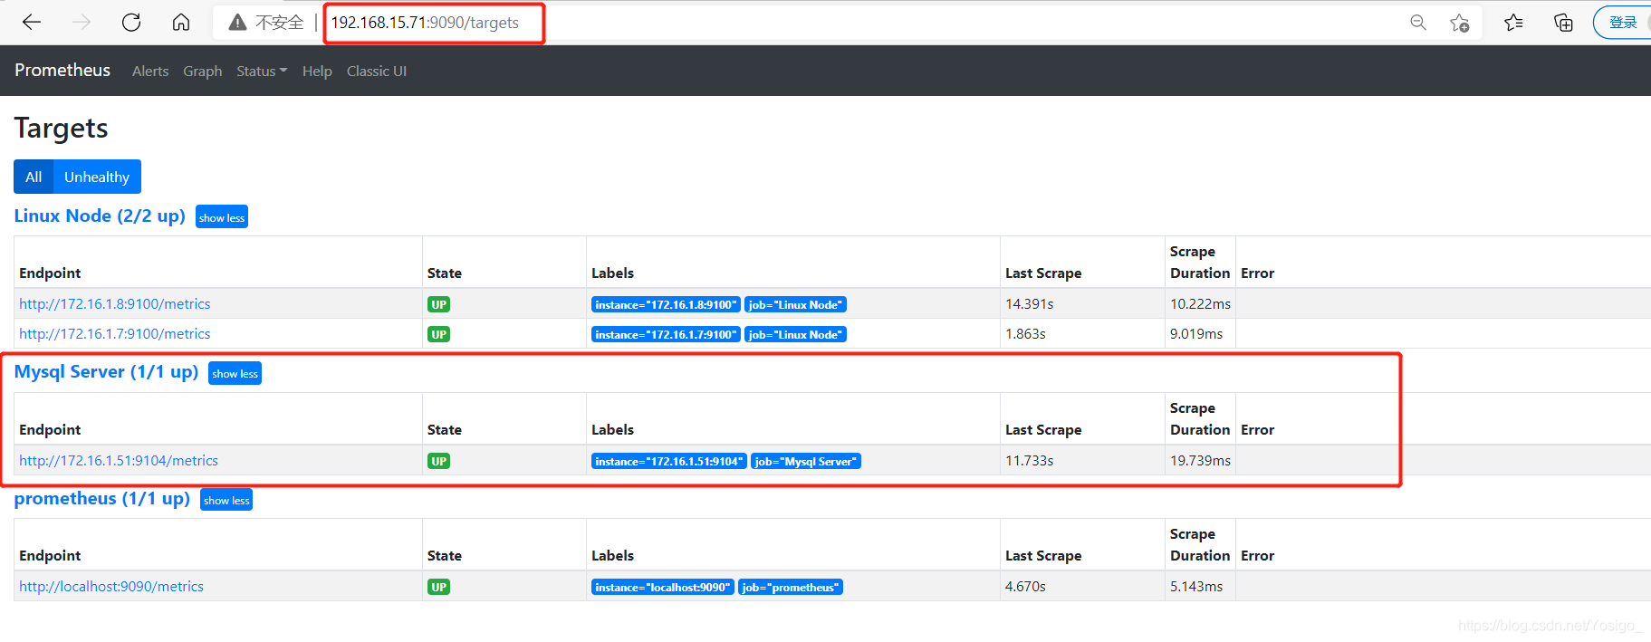Click job label in 172.16.1.7 row
The height and width of the screenshot is (642, 1651).
click(795, 335)
